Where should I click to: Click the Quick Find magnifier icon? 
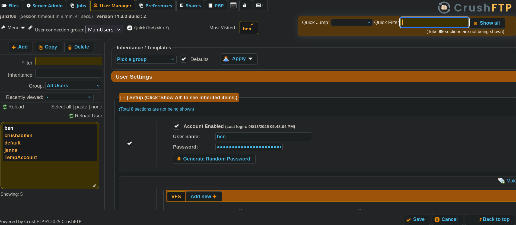(x=130, y=28)
